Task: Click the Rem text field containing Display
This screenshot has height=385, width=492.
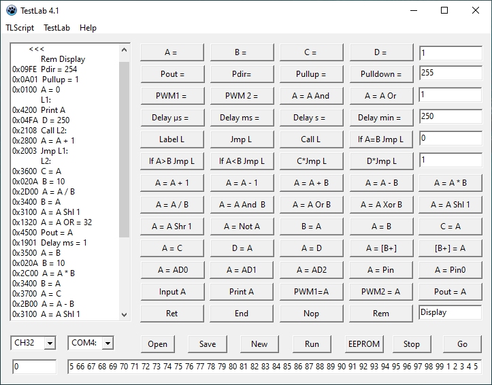Action: [x=450, y=313]
